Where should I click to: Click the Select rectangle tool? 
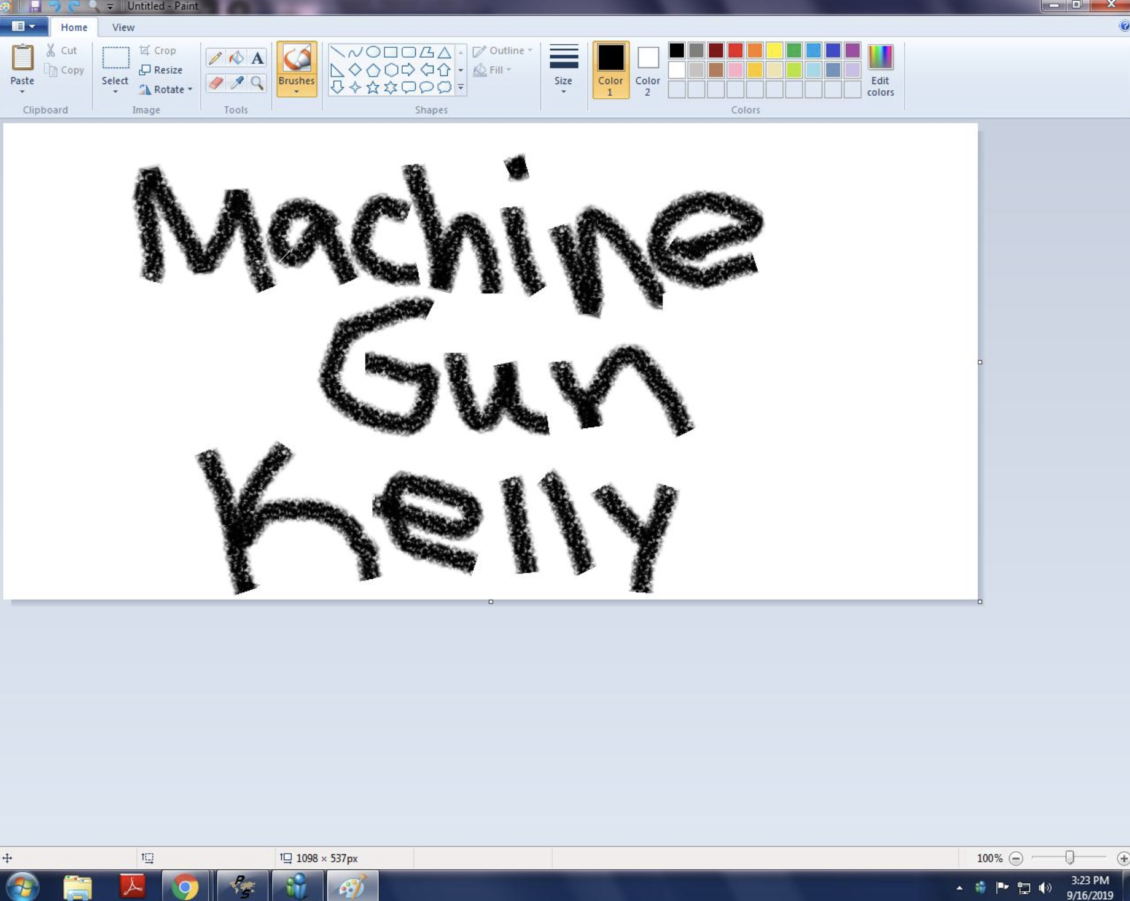pos(115,58)
